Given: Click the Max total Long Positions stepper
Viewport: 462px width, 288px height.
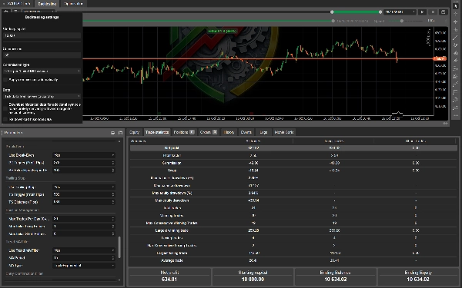Looking at the screenshot, I should tap(113, 227).
